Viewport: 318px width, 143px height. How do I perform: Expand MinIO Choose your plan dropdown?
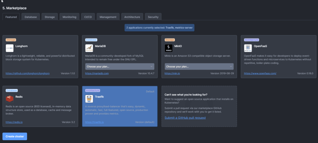coord(199,67)
